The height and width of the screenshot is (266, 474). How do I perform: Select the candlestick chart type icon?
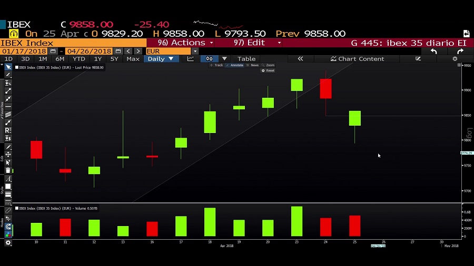pyautogui.click(x=209, y=59)
